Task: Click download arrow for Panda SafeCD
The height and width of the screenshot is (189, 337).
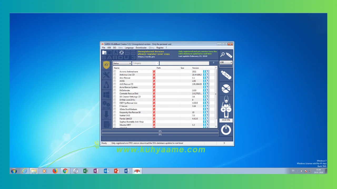Action: (205, 119)
